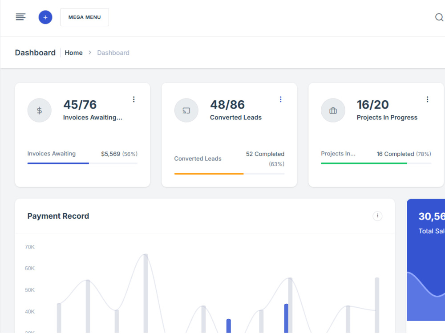Viewport: 445px width, 334px height.
Task: Go to Home in the breadcrumb
Action: (x=73, y=53)
